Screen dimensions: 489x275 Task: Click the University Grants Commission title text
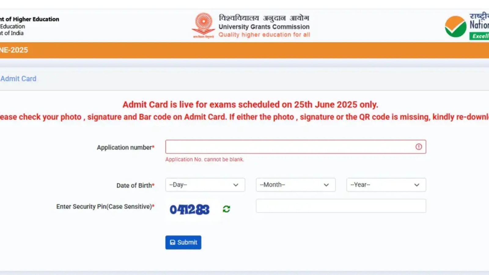click(264, 27)
